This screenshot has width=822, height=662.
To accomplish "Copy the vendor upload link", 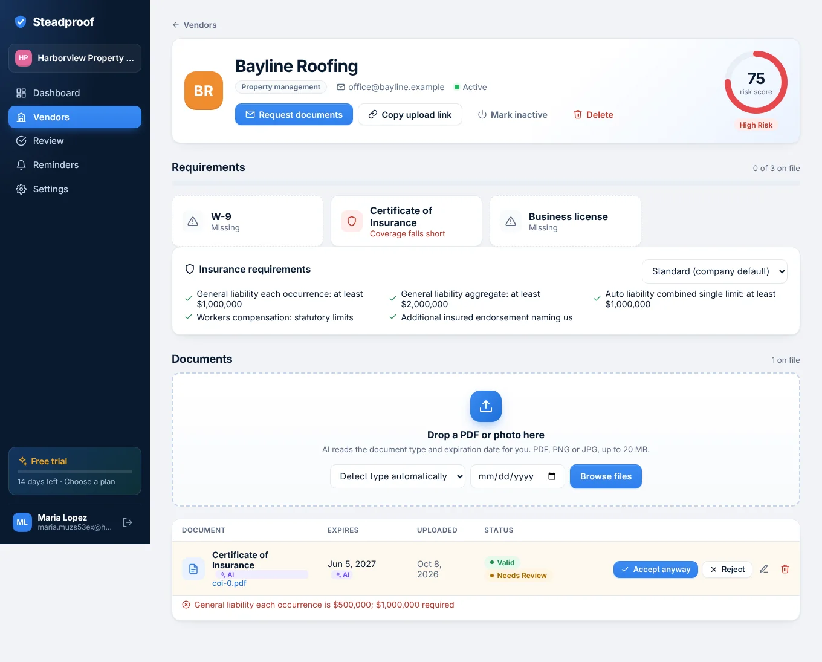I will 410,115.
